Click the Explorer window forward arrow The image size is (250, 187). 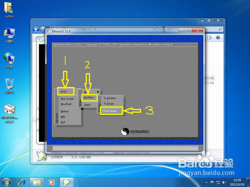(x=42, y=29)
